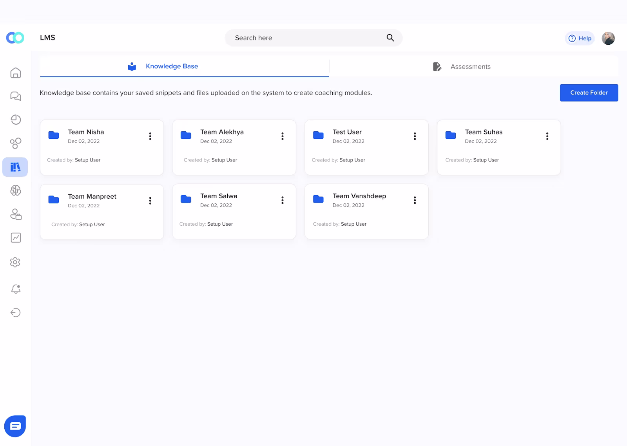Open the conversations chat bubbles sidebar icon
Image resolution: width=627 pixels, height=446 pixels.
tap(16, 96)
